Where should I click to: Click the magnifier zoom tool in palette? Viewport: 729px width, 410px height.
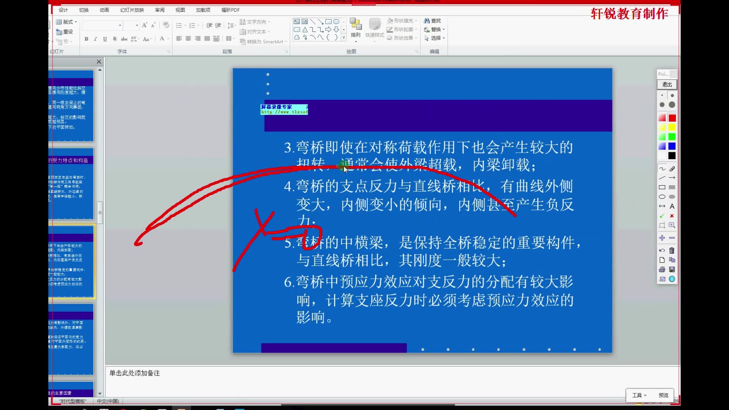point(672,225)
